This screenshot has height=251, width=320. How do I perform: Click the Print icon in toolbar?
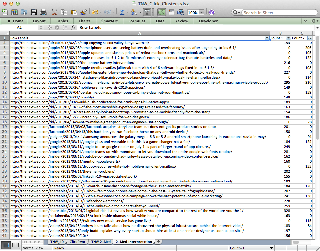(43, 12)
